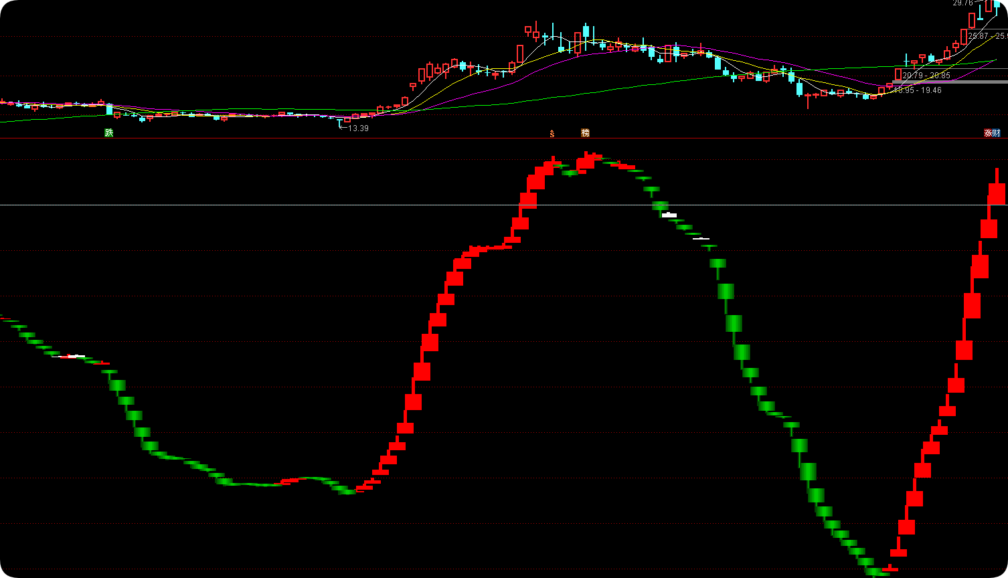Viewport: 1008px width, 578px height.
Task: Select the "20.79 - 20.85" gap label
Action: click(926, 76)
